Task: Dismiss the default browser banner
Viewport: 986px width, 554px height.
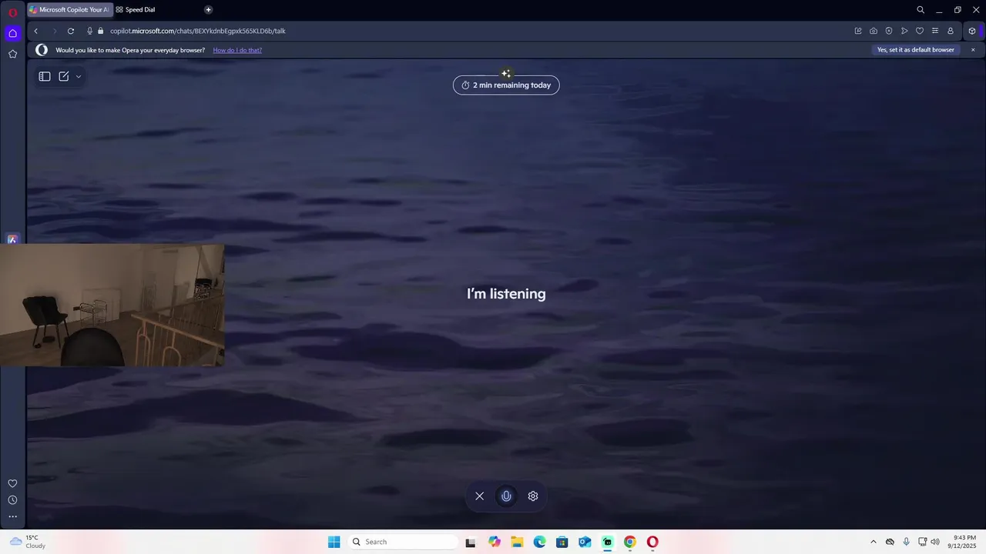Action: [x=973, y=50]
